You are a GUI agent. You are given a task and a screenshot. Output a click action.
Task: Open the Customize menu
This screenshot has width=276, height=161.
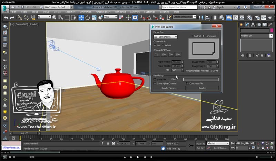point(149,12)
